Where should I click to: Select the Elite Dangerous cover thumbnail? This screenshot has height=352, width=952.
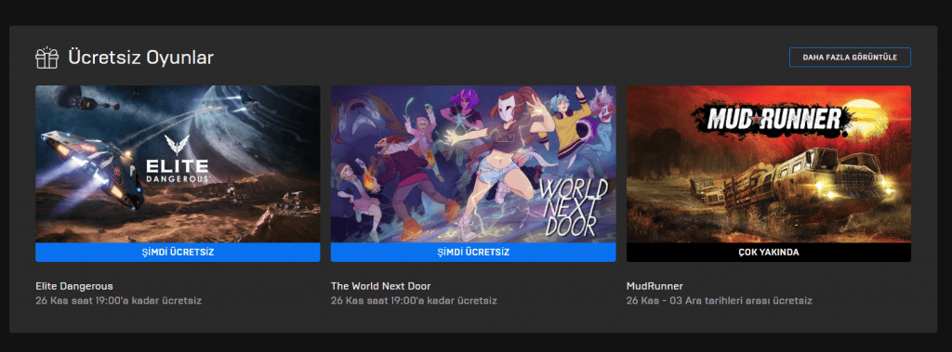click(178, 164)
